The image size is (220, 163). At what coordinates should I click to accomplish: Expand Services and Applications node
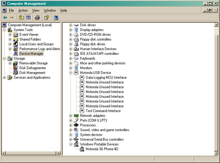4,78
